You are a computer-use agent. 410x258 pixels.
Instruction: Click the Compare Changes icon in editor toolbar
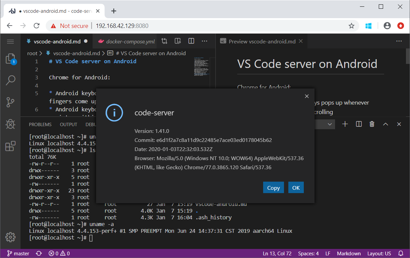[164, 41]
